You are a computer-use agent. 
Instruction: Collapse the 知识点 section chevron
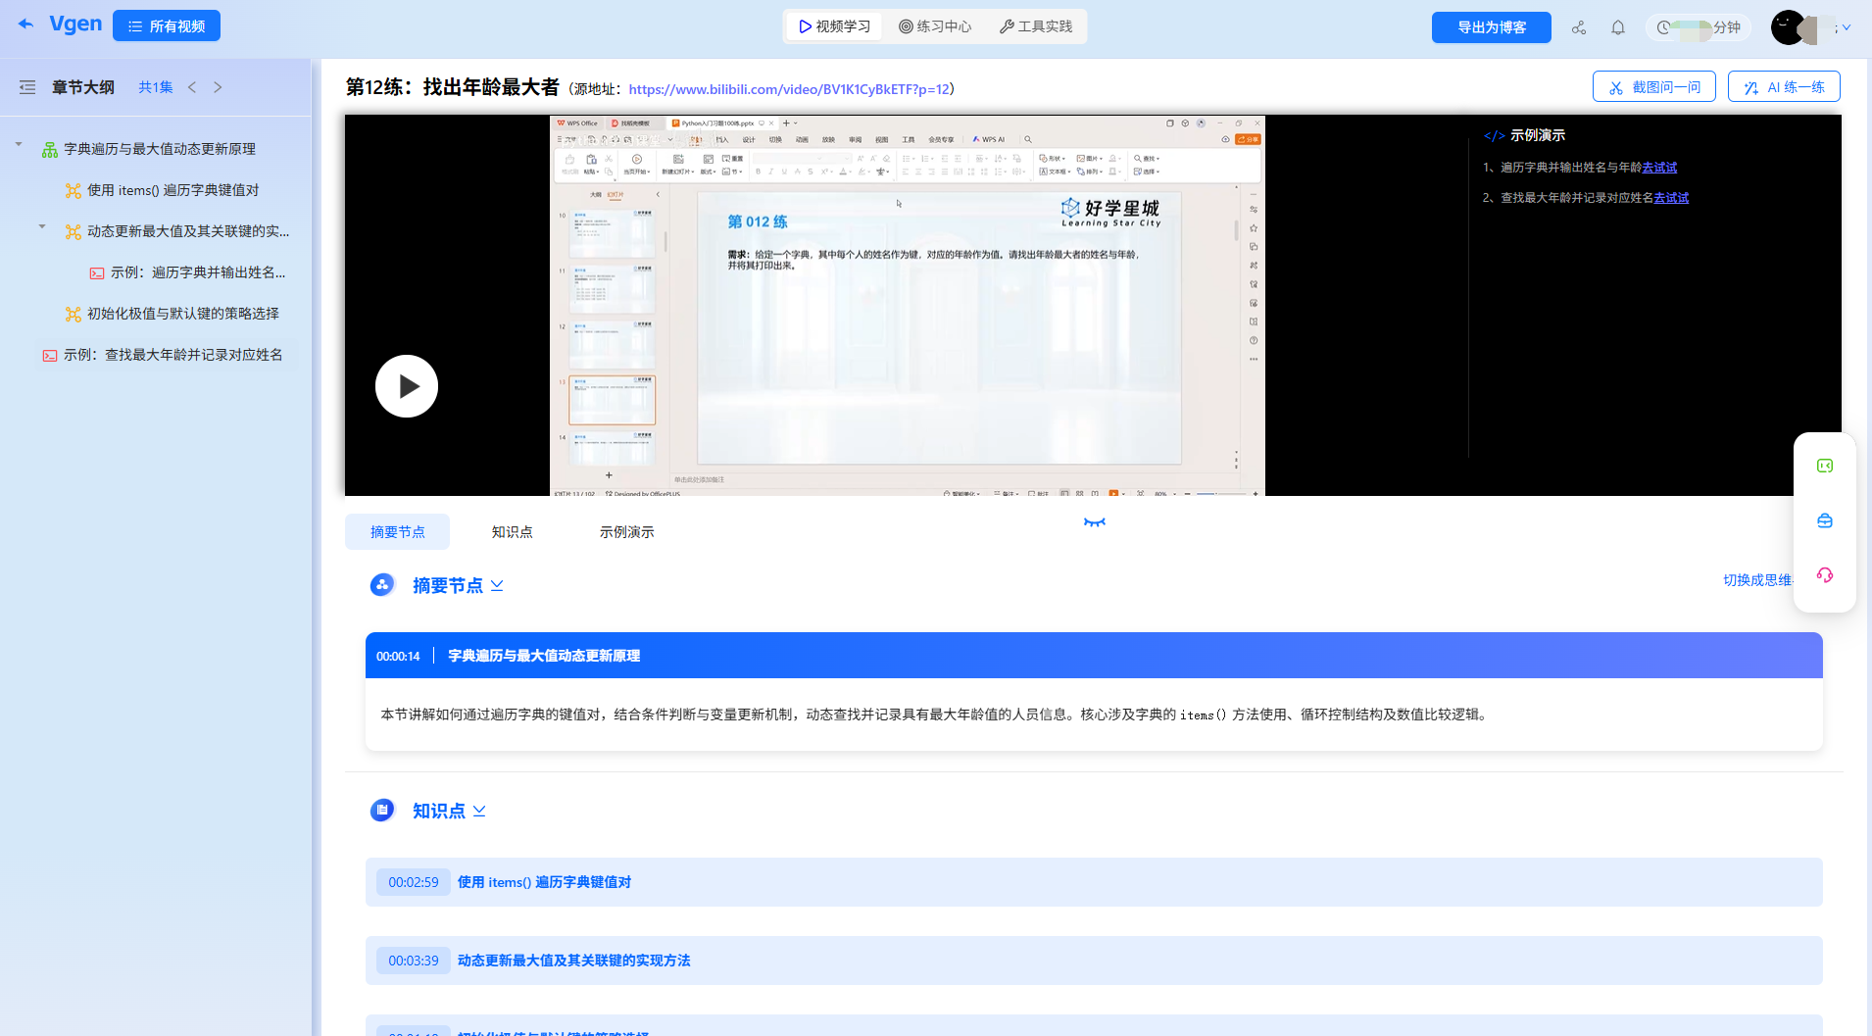(x=479, y=811)
